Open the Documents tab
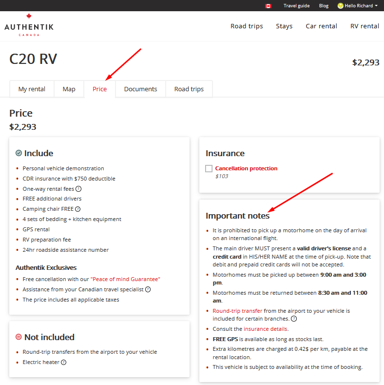The height and width of the screenshot is (385, 384). pyautogui.click(x=140, y=89)
